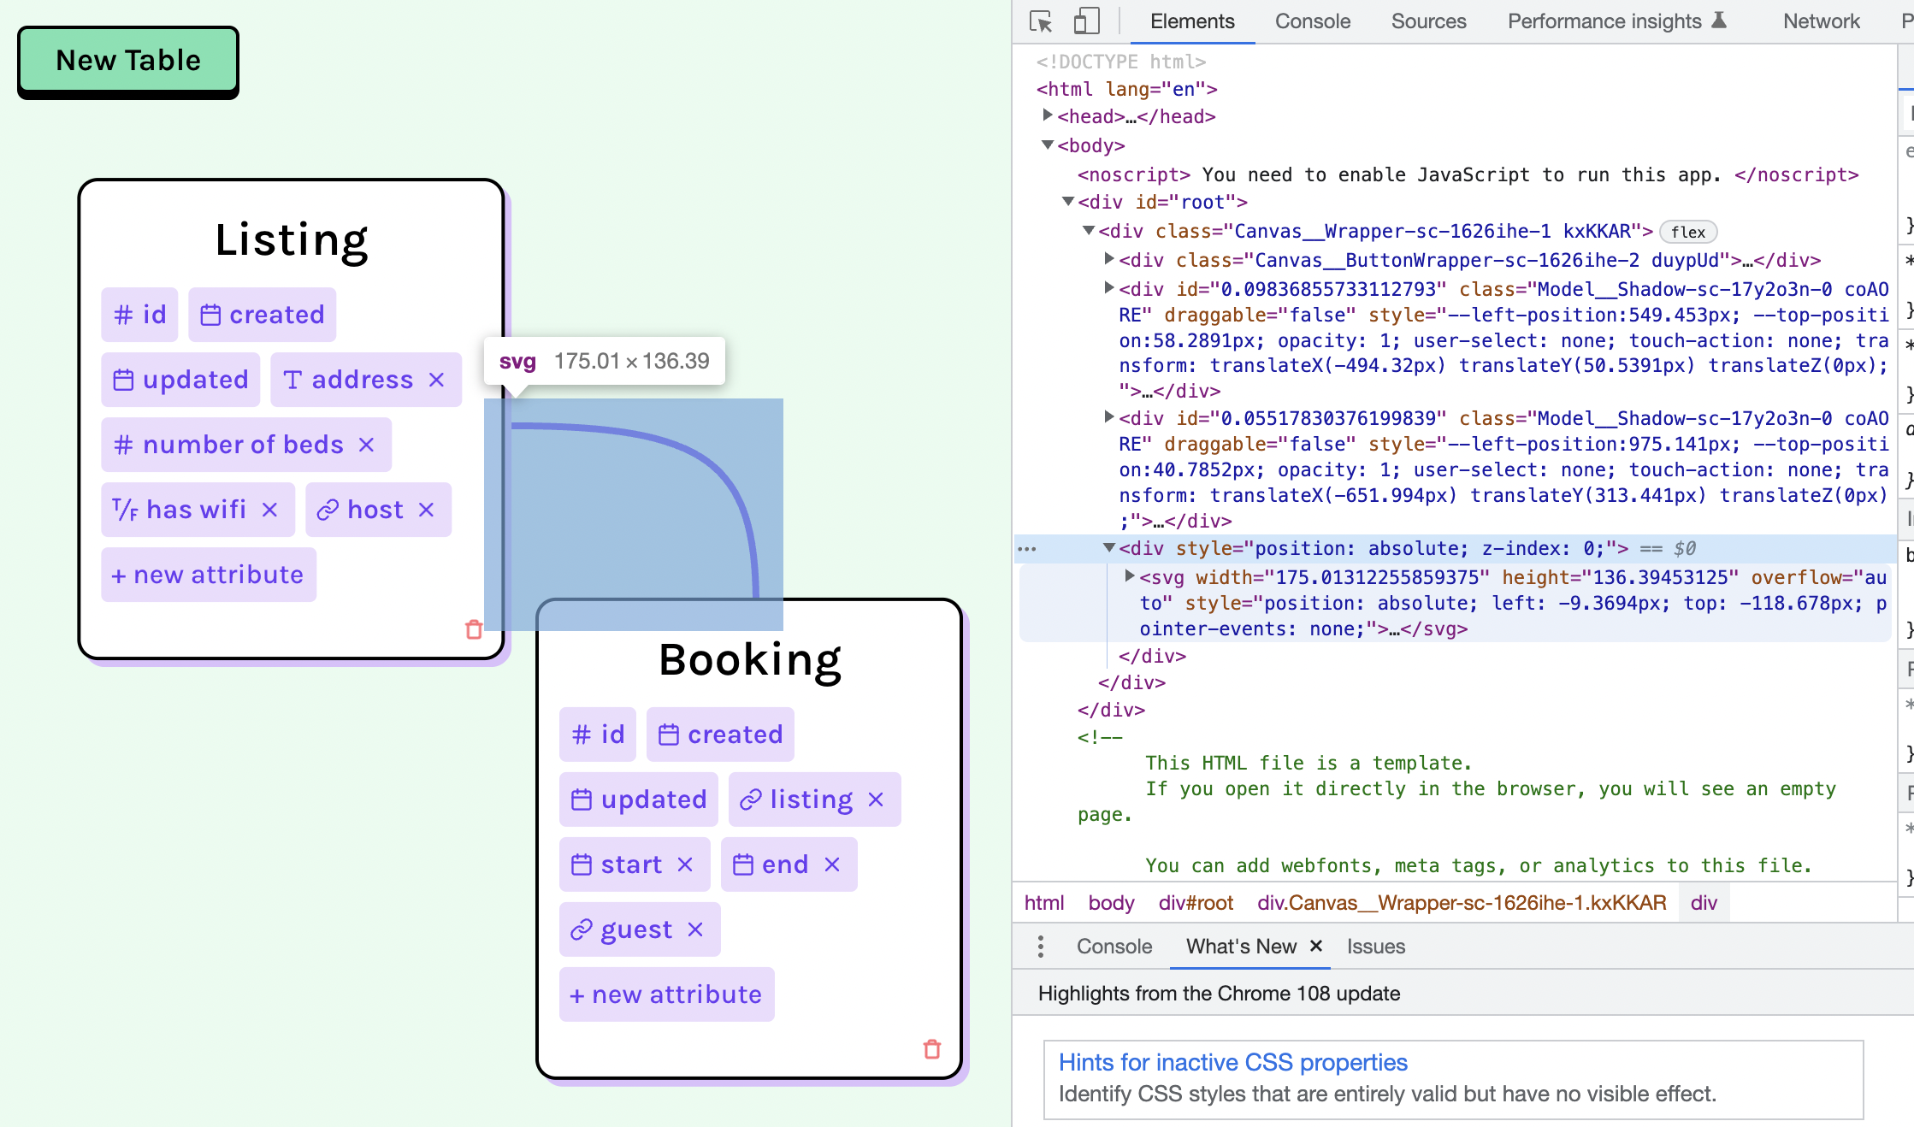Select the inspect element cursor icon
The height and width of the screenshot is (1127, 1914).
1040,21
